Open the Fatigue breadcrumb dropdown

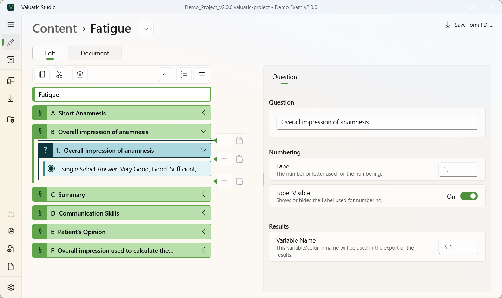click(x=146, y=29)
